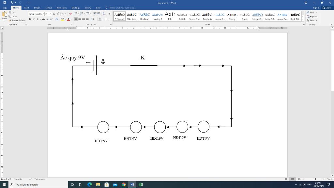Apply yellow text highlight color
This screenshot has height=188, width=334.
click(x=62, y=19)
